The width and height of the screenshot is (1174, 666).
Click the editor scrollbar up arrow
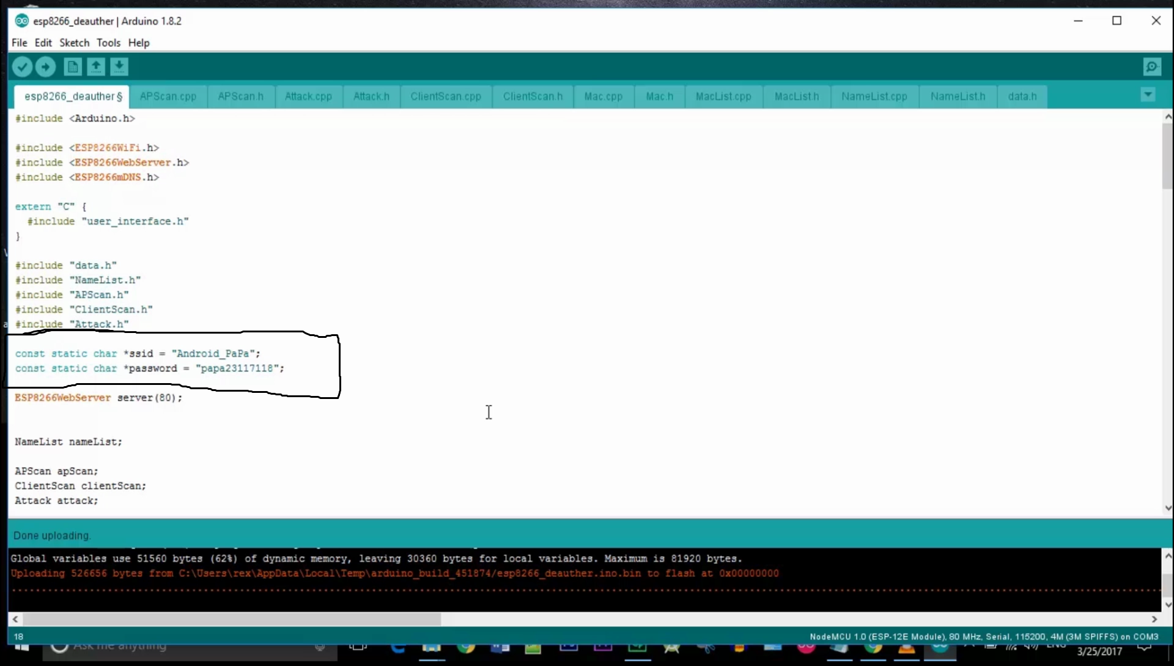click(1168, 116)
